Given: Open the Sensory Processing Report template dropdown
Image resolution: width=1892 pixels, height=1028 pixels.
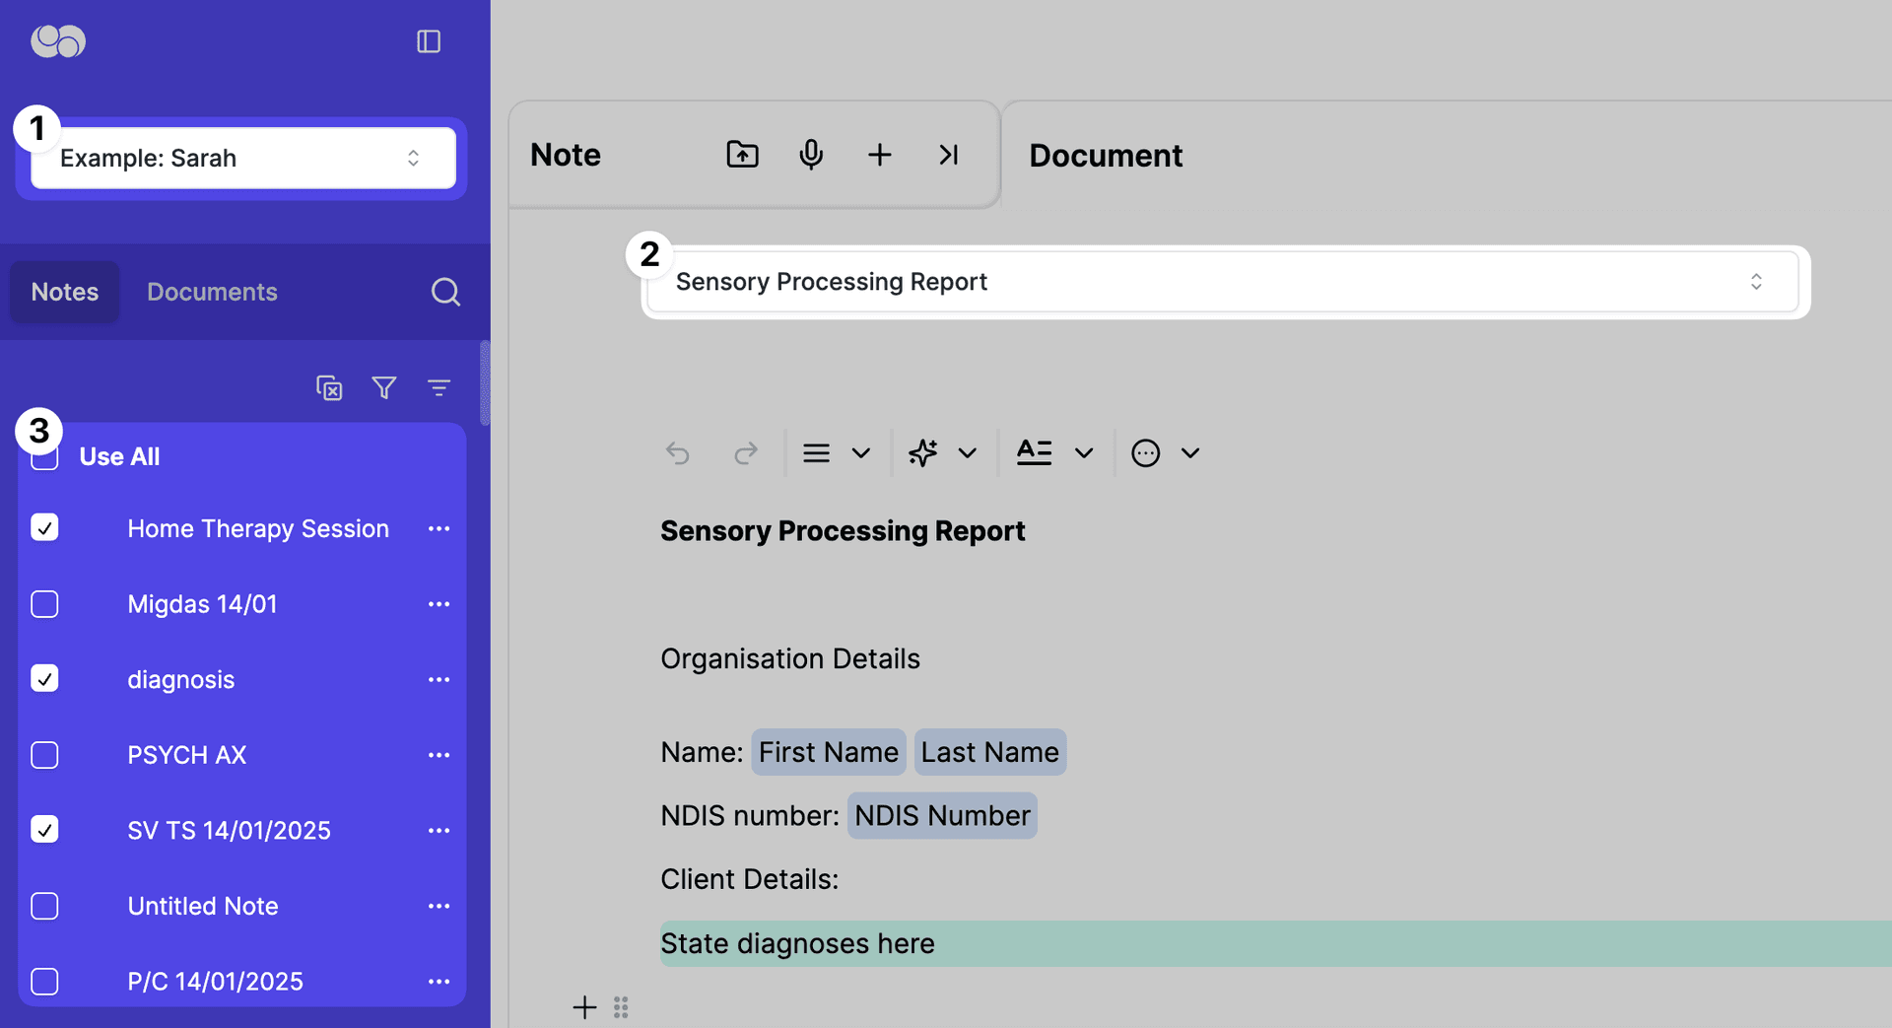Looking at the screenshot, I should (1224, 282).
